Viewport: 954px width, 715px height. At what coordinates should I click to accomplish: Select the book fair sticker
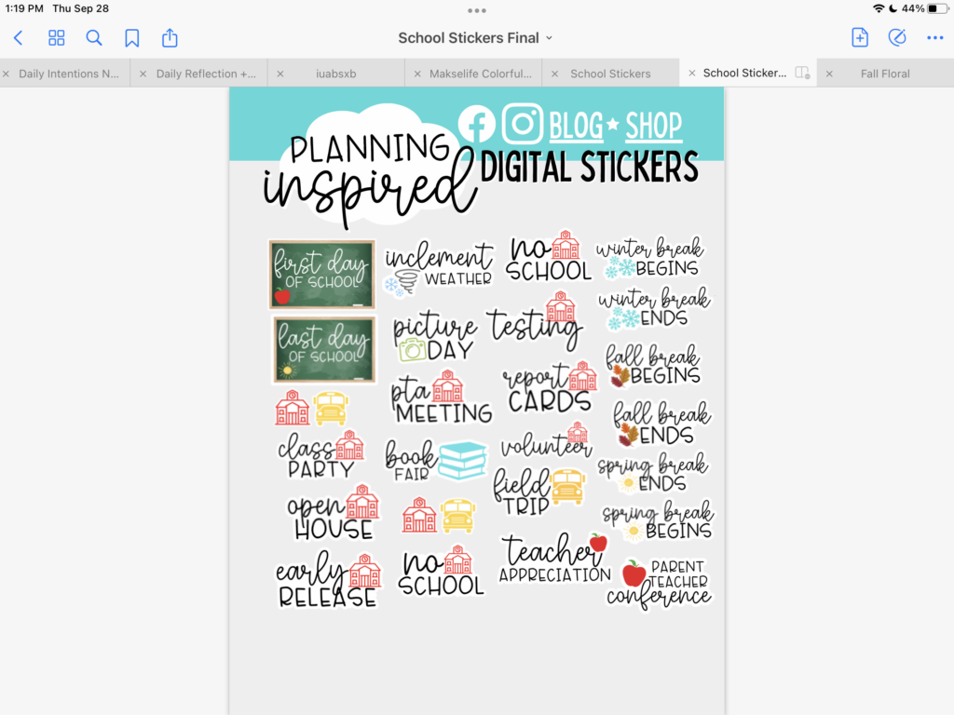click(436, 460)
